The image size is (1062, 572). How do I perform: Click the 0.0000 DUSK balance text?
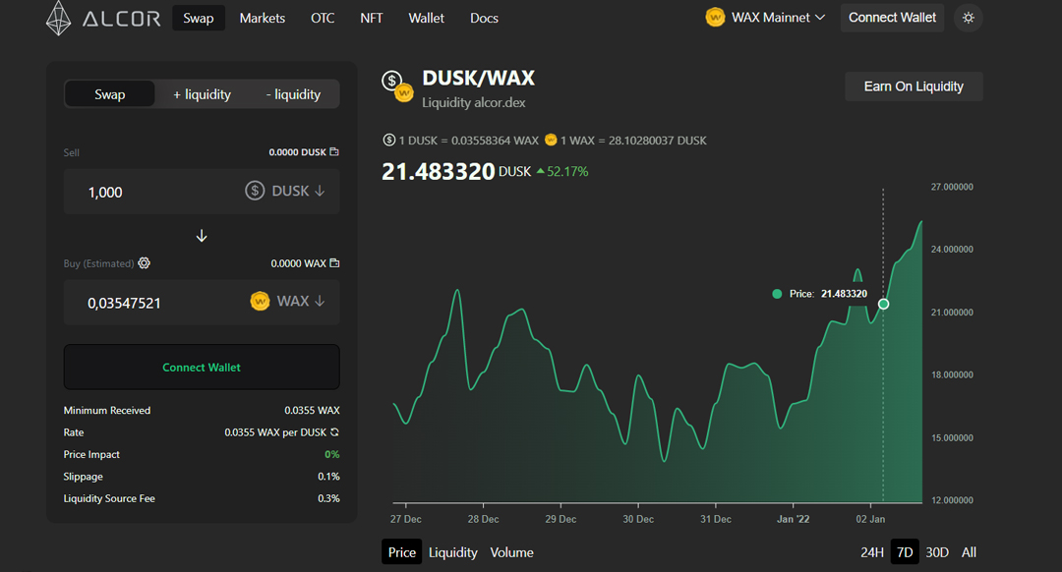coord(297,152)
